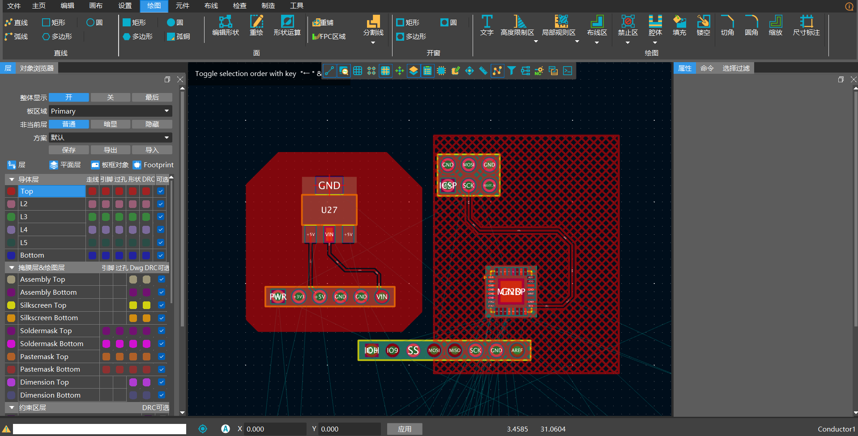
Task: Click the 应用 apply button
Action: (x=405, y=429)
